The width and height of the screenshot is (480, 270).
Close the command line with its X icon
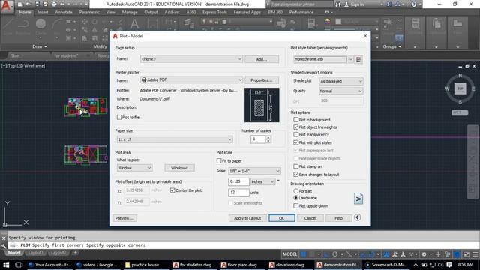pyautogui.click(x=4, y=238)
